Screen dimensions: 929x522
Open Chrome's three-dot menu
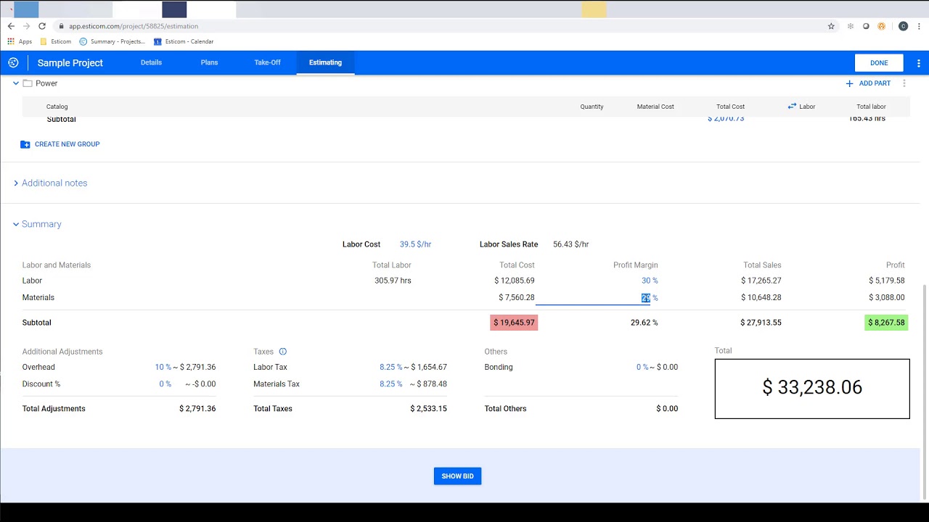(x=919, y=26)
